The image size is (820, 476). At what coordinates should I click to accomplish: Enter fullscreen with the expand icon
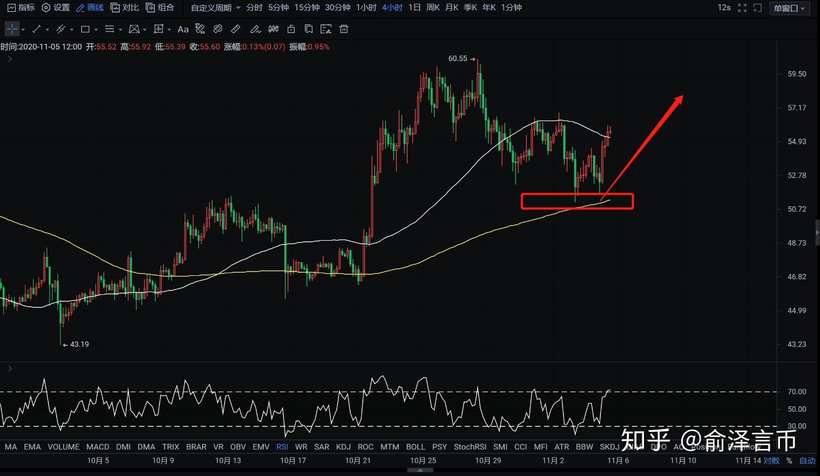[742, 8]
